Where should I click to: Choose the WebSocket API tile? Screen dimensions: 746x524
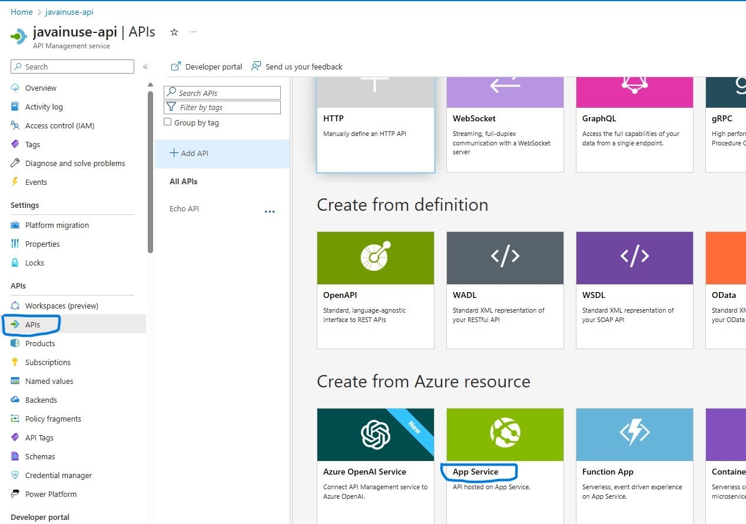(505, 124)
